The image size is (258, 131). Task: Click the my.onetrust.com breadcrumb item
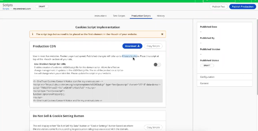point(22,9)
